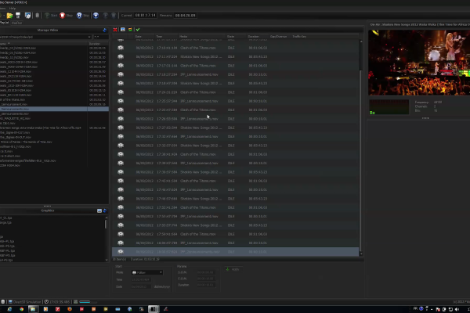Click the Save disk icon in toolbar
Image resolution: width=470 pixels, height=313 pixels.
point(18,15)
